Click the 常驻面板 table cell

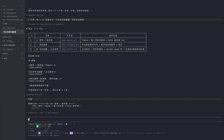pos(47,45)
